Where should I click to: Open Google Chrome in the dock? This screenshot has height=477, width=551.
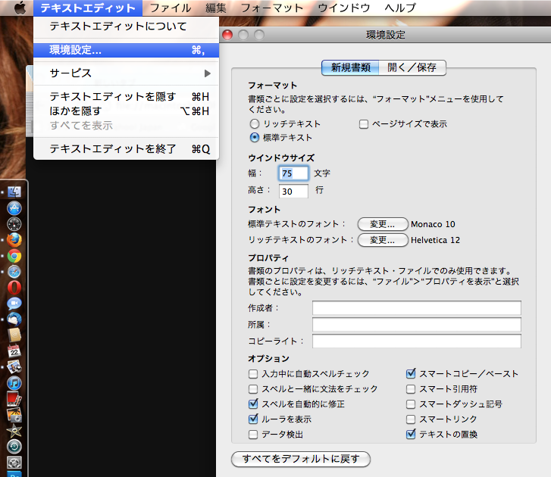[14, 256]
